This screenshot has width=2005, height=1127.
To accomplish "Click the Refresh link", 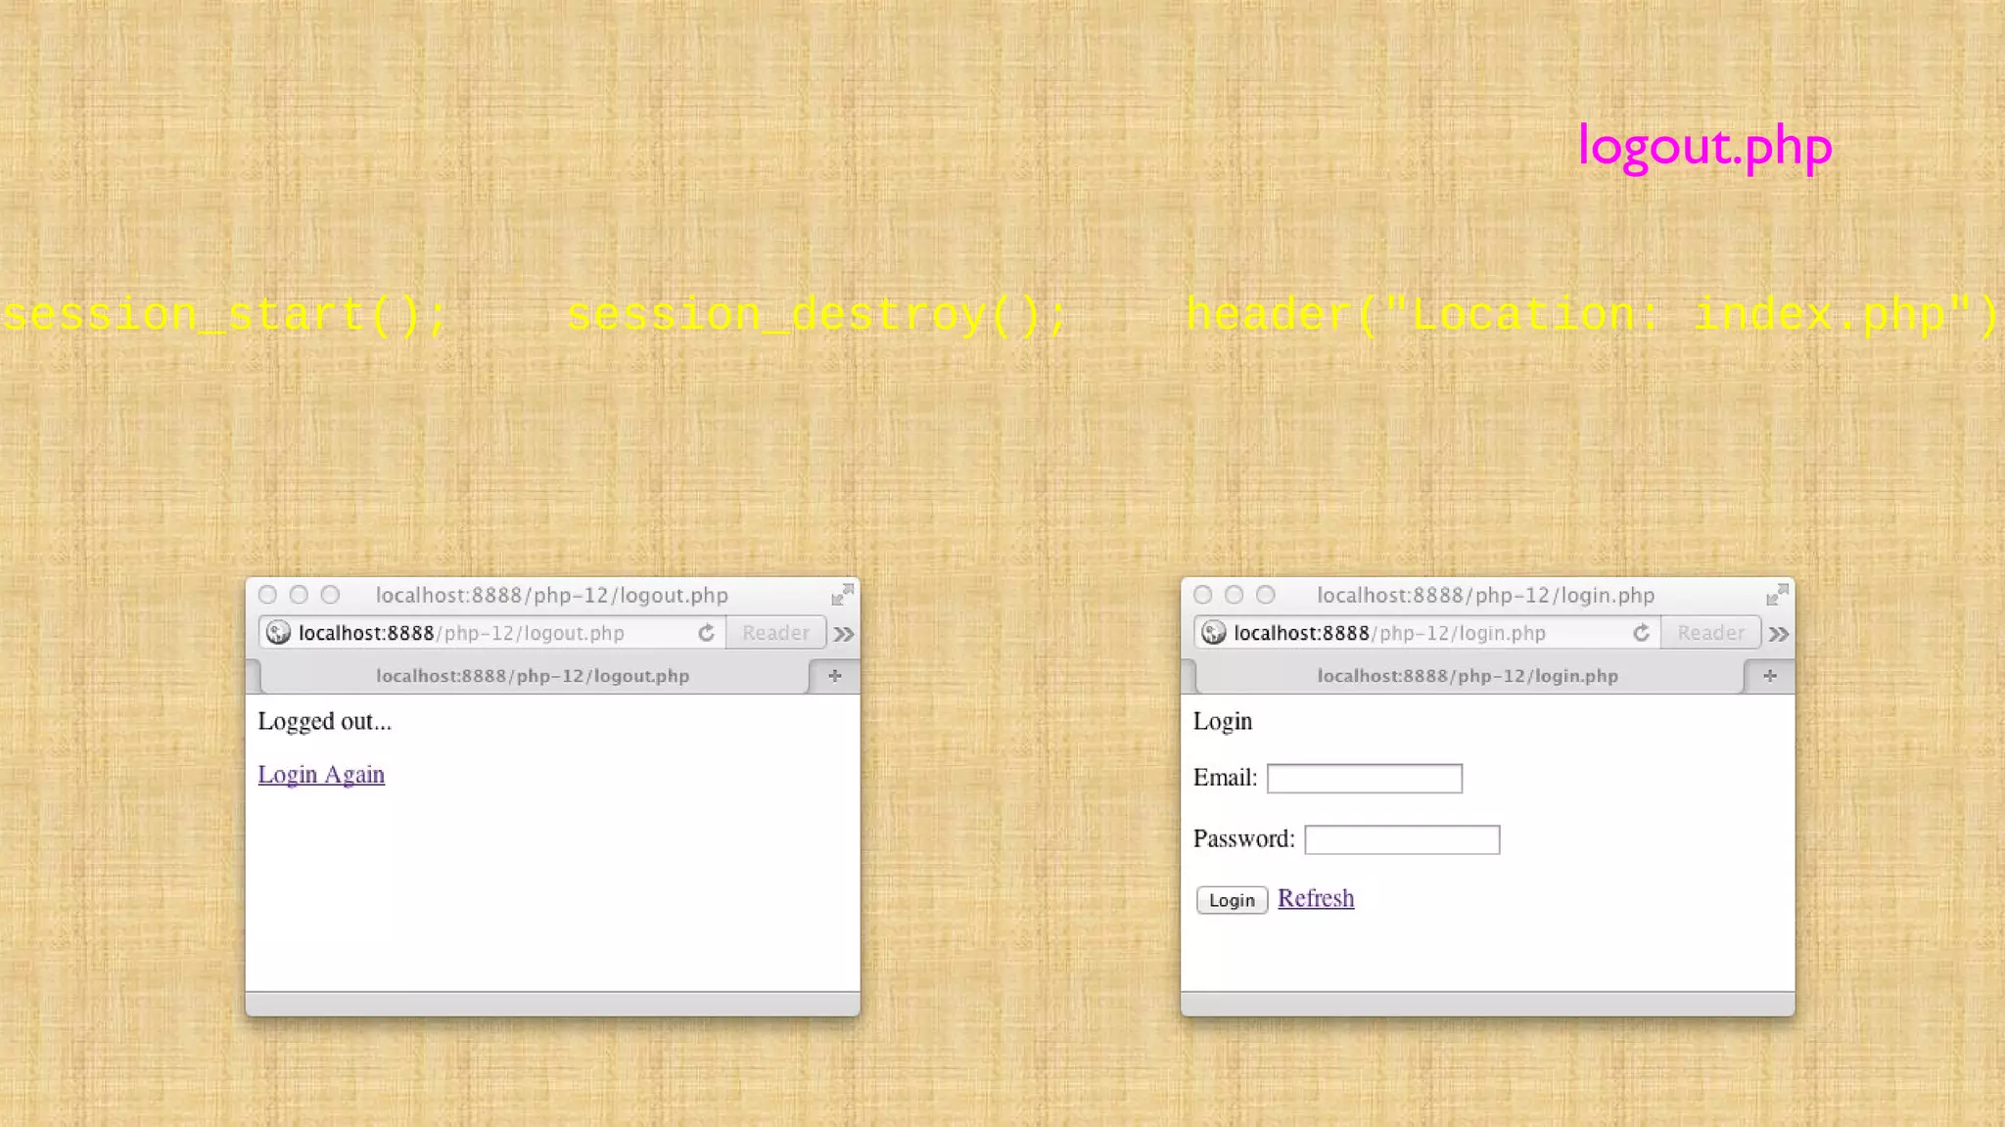I will 1316,898.
